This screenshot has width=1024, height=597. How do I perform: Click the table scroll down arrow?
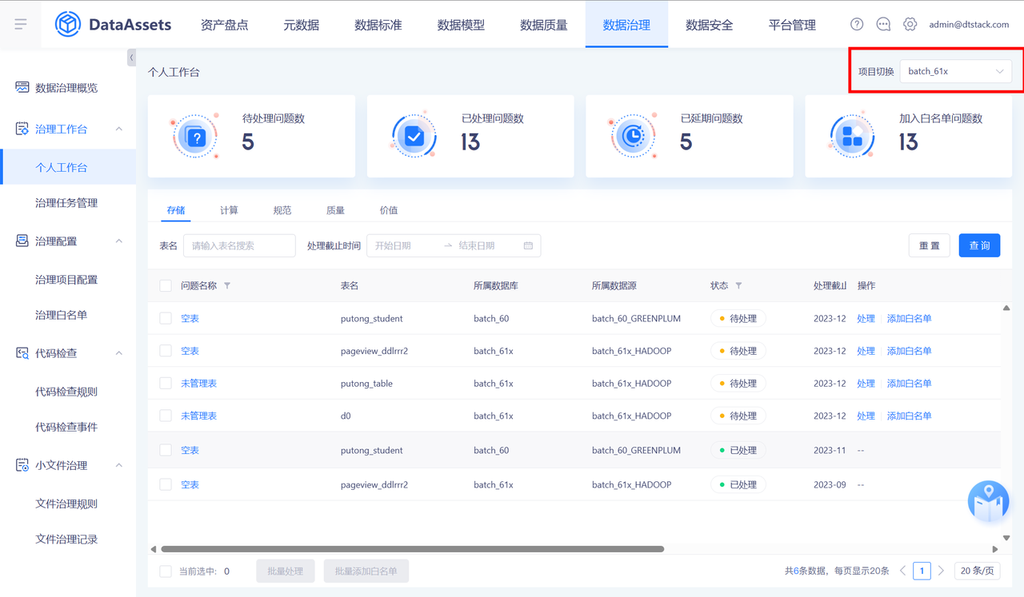click(1006, 538)
